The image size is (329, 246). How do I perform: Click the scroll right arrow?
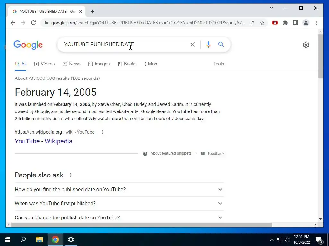[315, 225]
